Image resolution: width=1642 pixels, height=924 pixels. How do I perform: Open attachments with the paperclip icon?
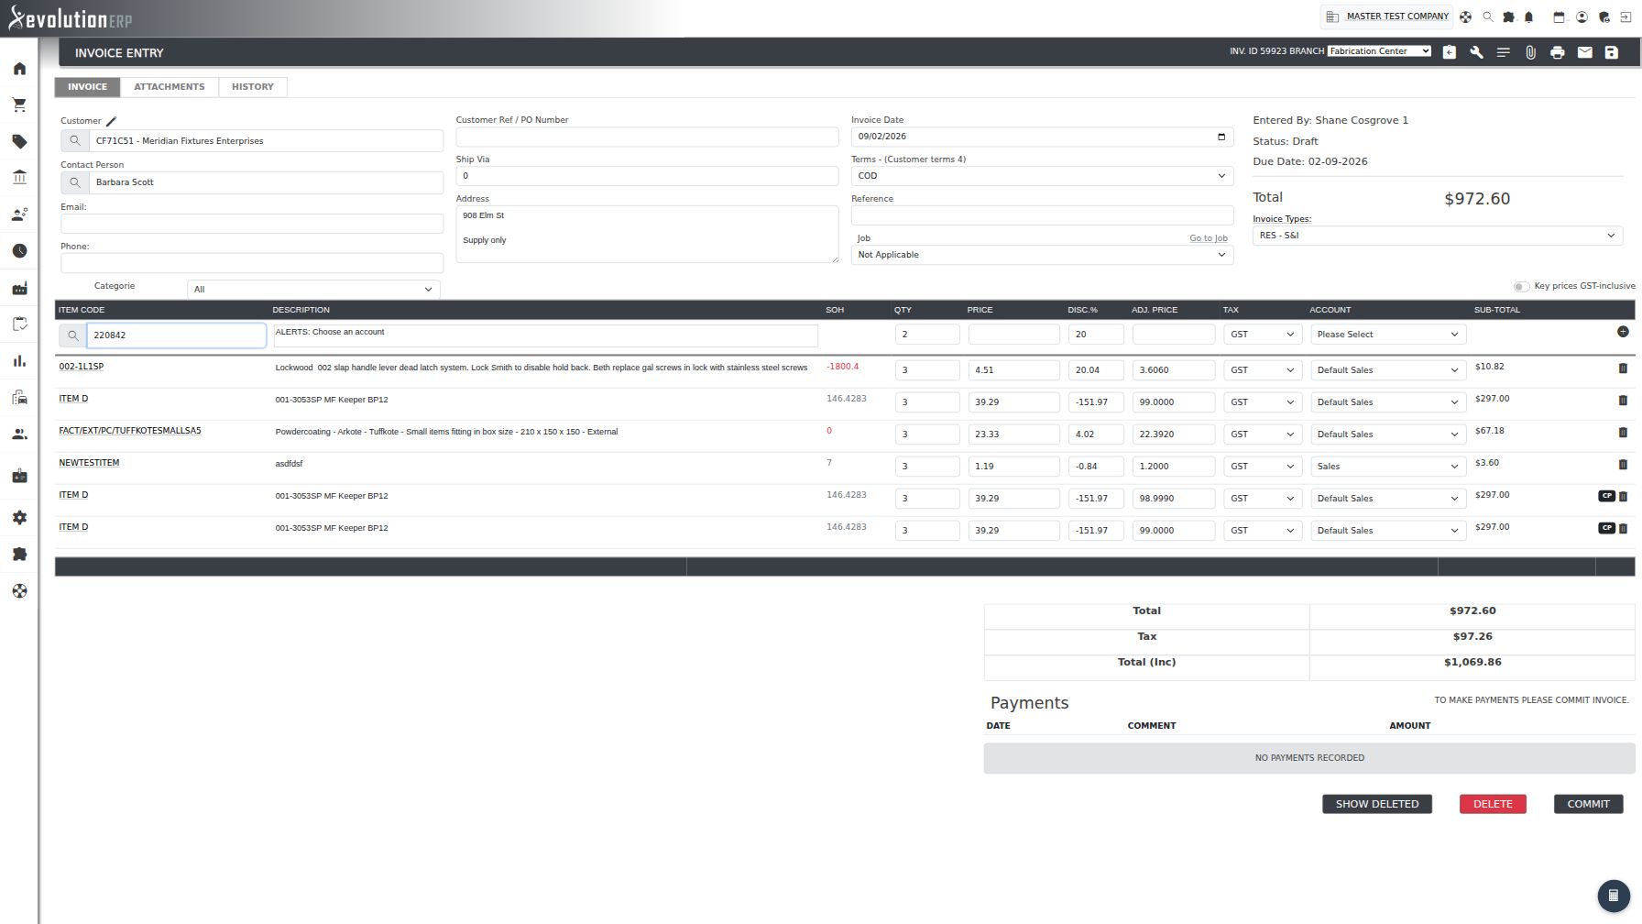(1530, 52)
